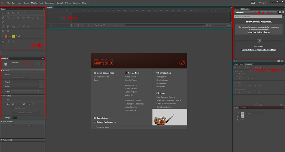Create new HTML5 Canvas document

131,77
